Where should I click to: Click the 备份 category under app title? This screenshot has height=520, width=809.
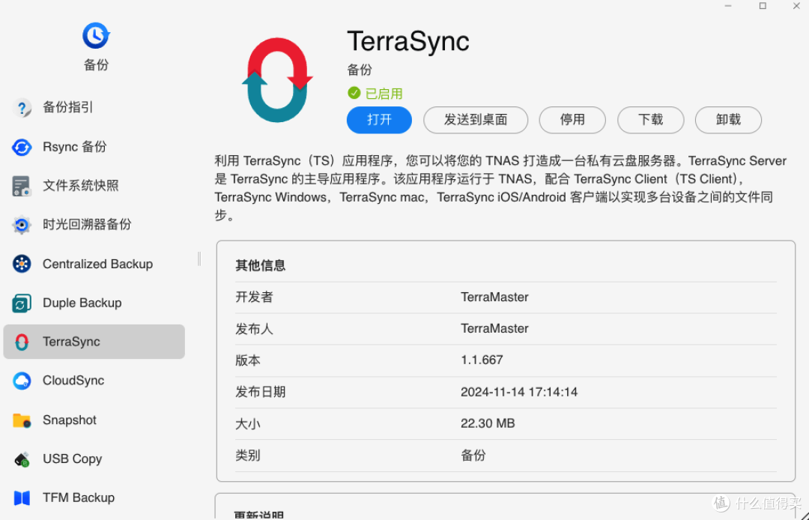(x=360, y=70)
